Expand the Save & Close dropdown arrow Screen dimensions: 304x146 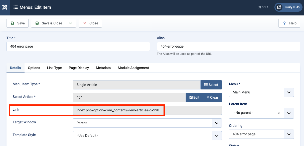pyautogui.click(x=71, y=23)
